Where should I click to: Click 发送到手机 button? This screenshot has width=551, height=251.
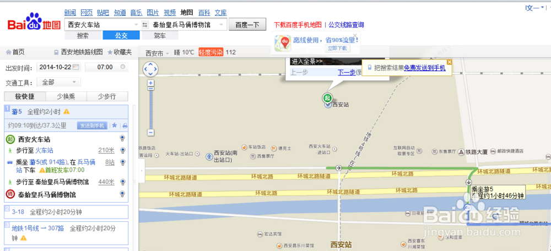click(92, 125)
